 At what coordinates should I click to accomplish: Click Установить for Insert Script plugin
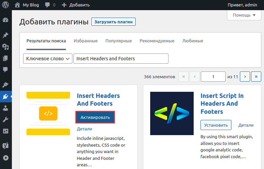(216, 125)
